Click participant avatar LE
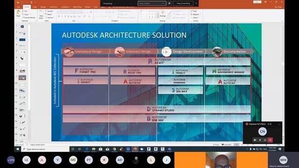Screen dimensions: 299x168 coord(26,160)
